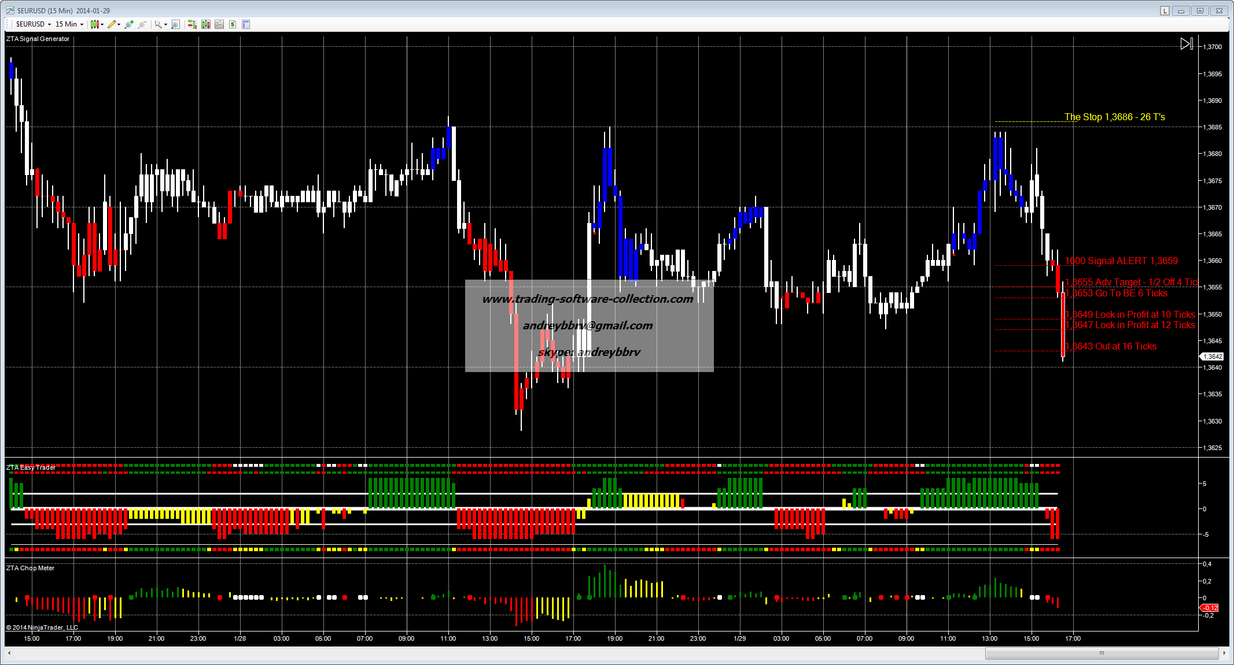This screenshot has height=665, width=1234.
Task: Click the strategies dollar-sign icon
Action: 233,24
